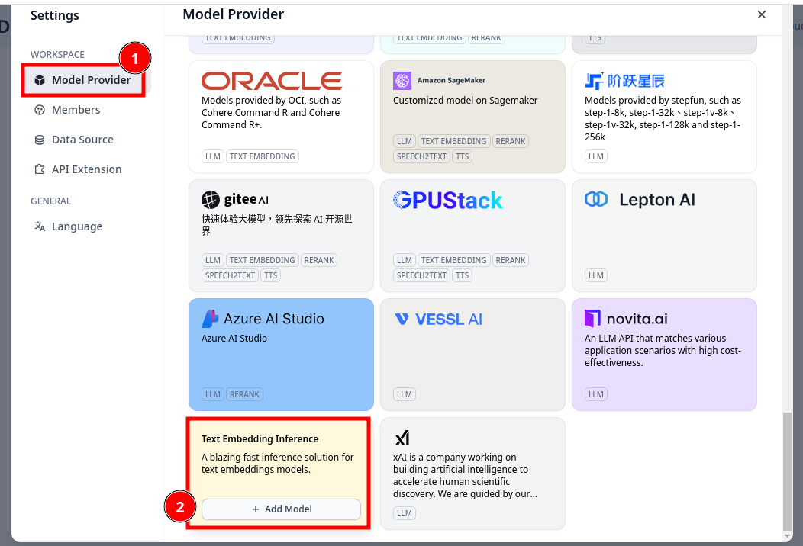803x546 pixels.
Task: Click the Data Source database icon
Action: (x=40, y=140)
